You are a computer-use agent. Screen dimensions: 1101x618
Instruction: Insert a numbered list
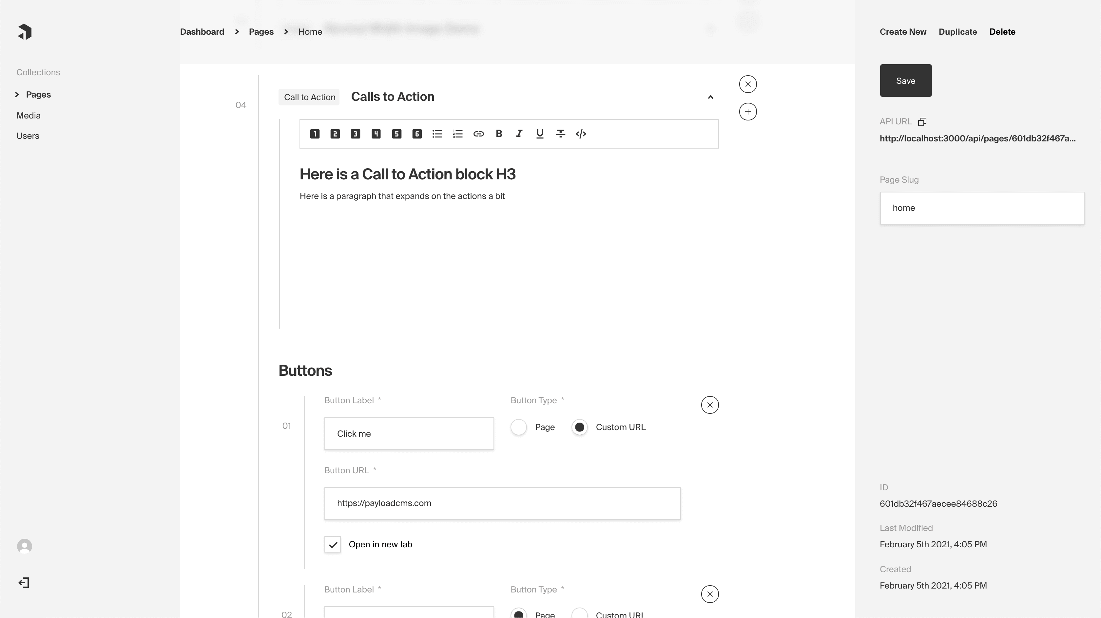(x=458, y=134)
